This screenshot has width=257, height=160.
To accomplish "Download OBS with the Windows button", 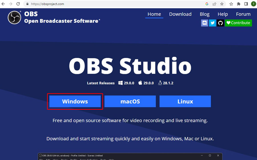I will (x=75, y=101).
